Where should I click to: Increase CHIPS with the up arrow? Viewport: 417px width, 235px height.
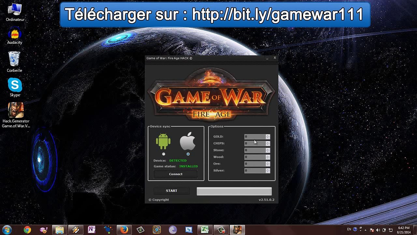point(268,142)
